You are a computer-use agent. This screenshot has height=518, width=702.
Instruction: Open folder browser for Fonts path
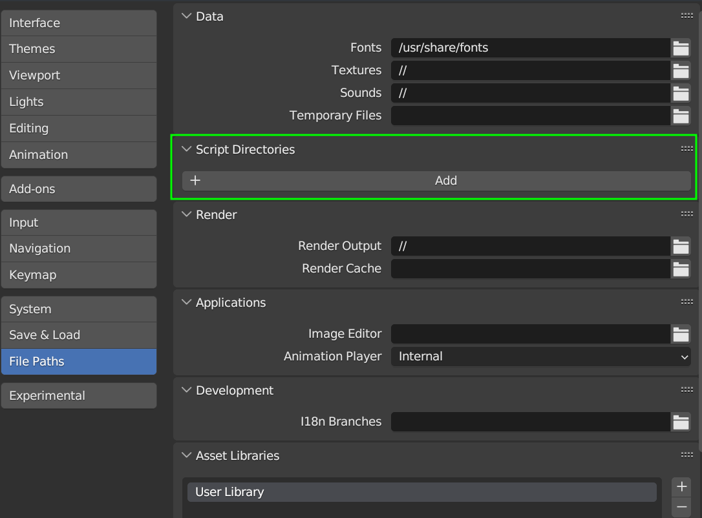point(681,48)
